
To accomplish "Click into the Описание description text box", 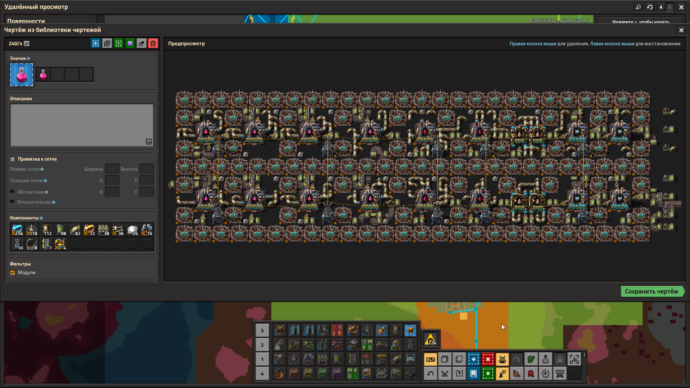I will coord(82,125).
